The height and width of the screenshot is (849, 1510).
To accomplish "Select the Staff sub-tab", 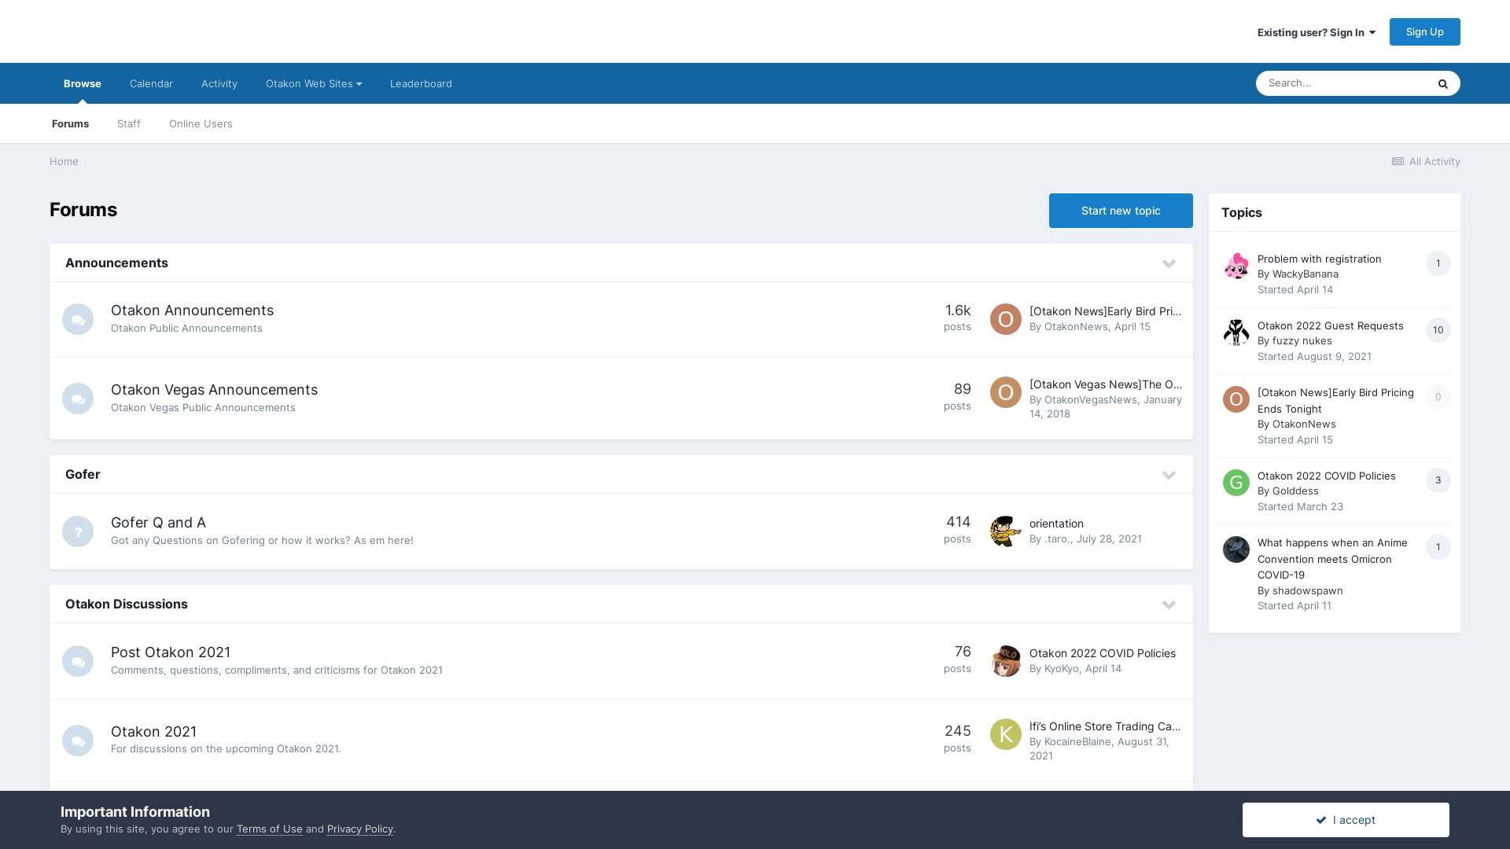I will pos(129,123).
